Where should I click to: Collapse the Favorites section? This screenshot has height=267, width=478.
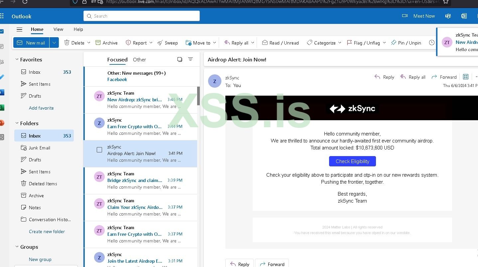click(17, 59)
